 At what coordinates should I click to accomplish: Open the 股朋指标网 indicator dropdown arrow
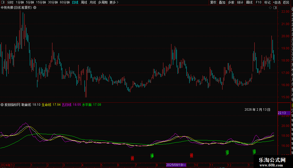click(2, 105)
